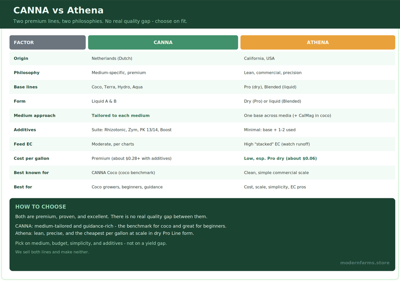Click the 'Feed EC' row label
The image size is (400, 281).
(x=23, y=144)
